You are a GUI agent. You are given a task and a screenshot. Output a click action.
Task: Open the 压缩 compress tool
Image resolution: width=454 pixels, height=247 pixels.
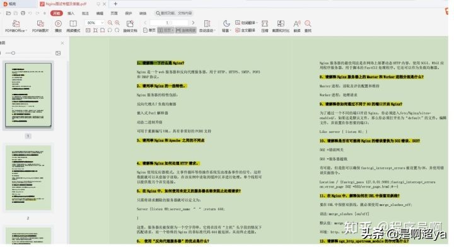pos(265,26)
